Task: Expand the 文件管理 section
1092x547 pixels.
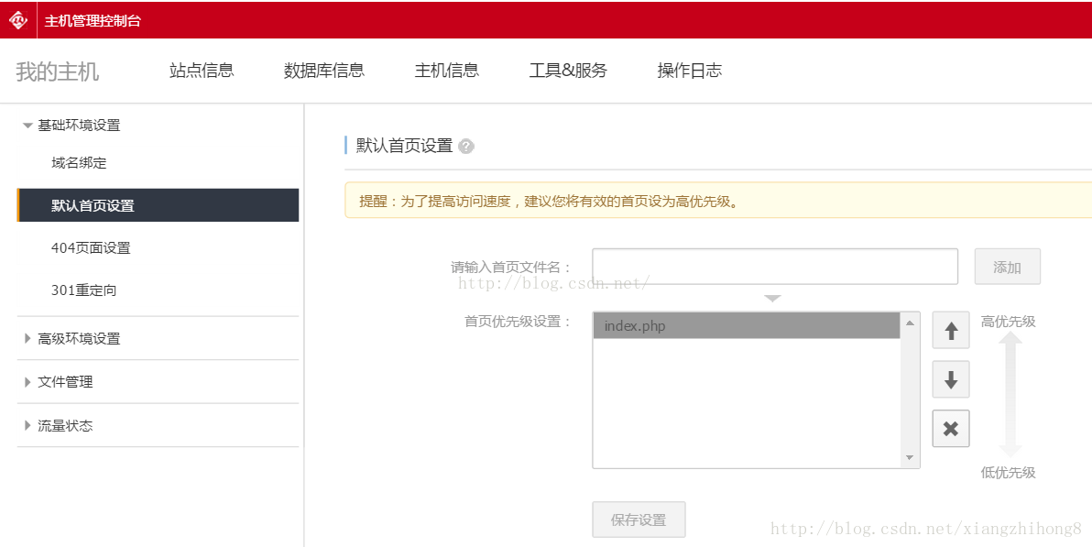Action: [59, 382]
